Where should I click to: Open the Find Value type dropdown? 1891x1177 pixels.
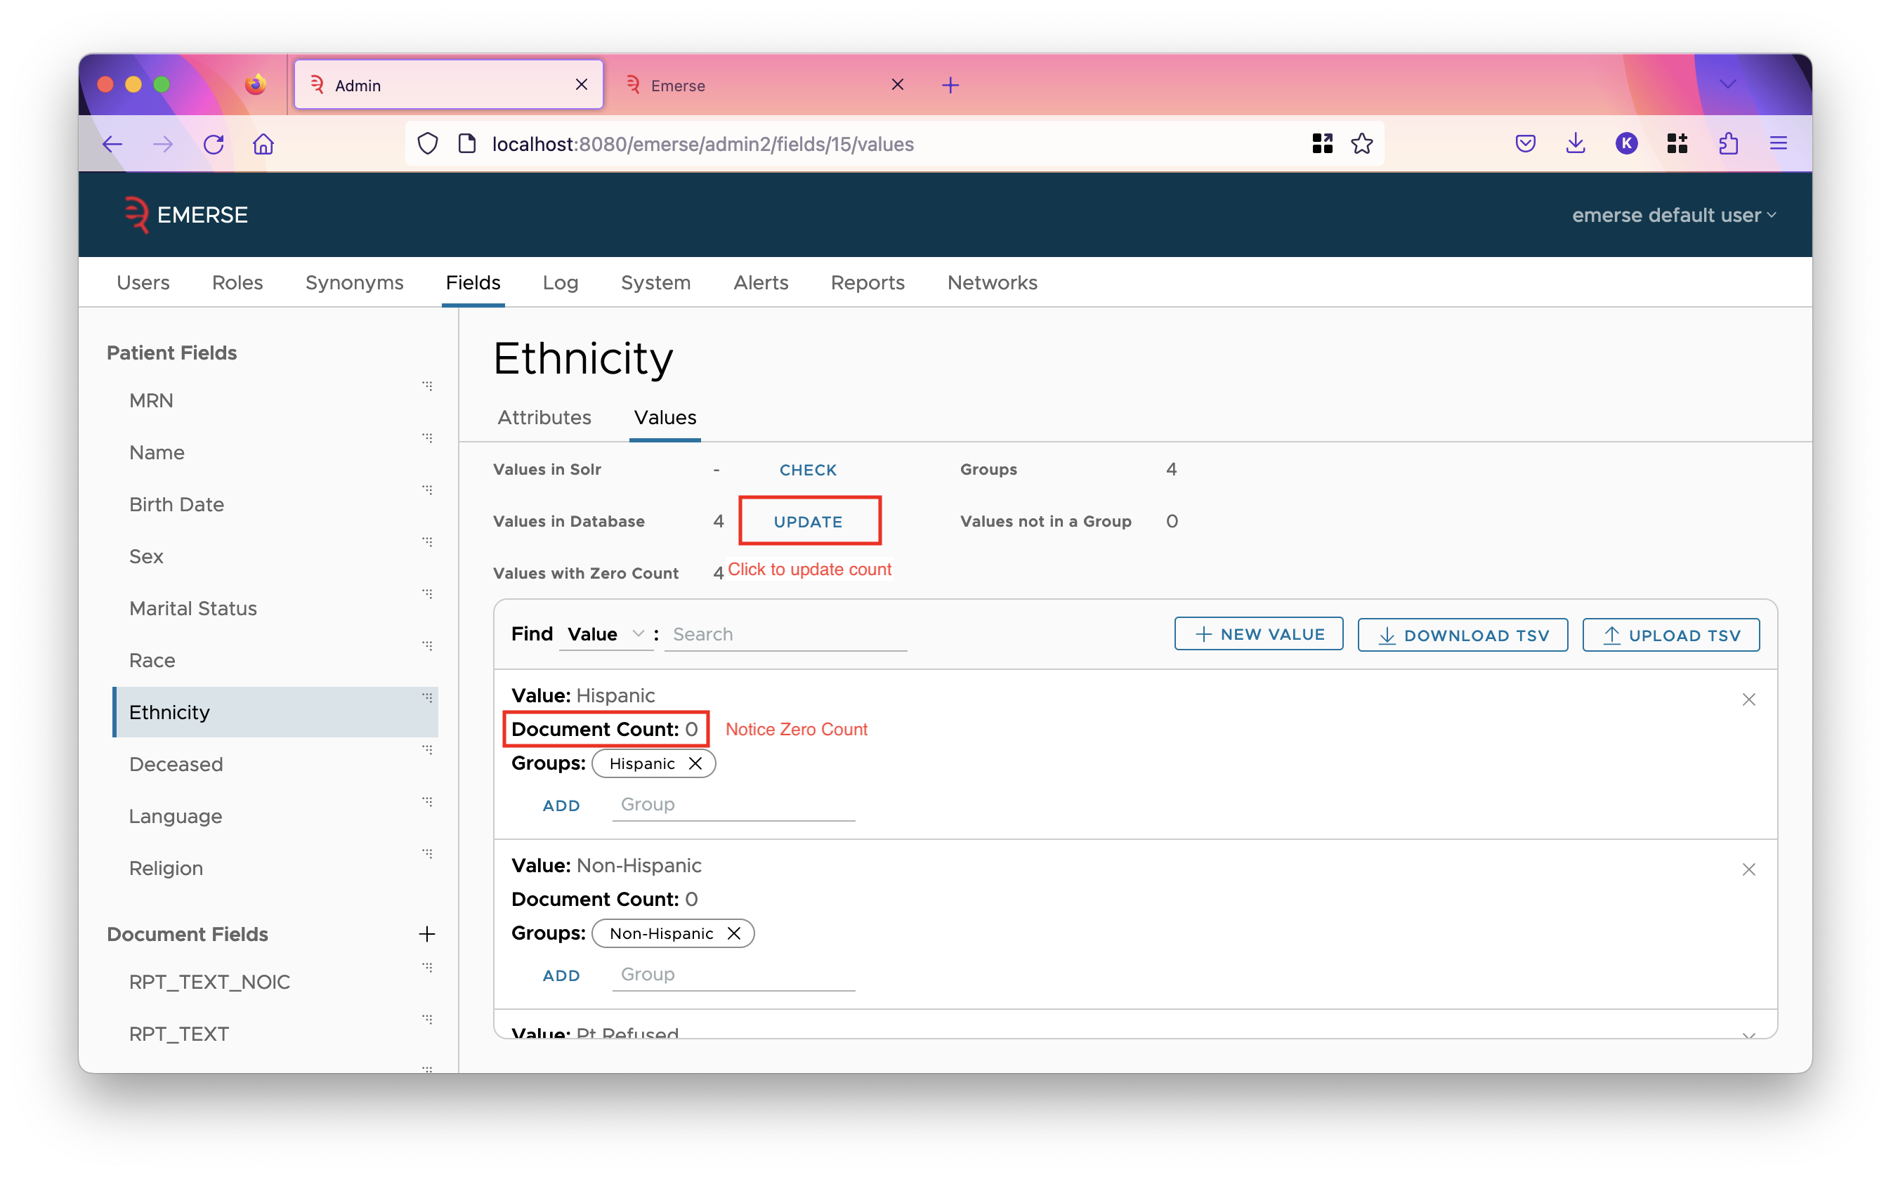(x=606, y=634)
